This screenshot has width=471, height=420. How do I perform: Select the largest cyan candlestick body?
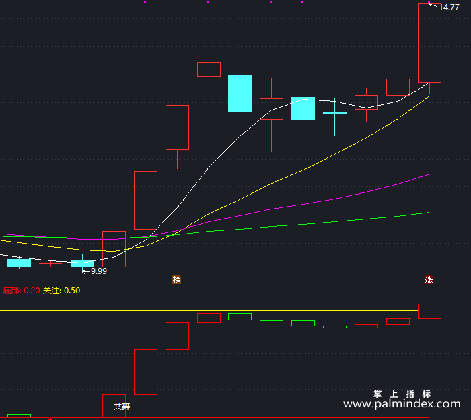[x=240, y=94]
